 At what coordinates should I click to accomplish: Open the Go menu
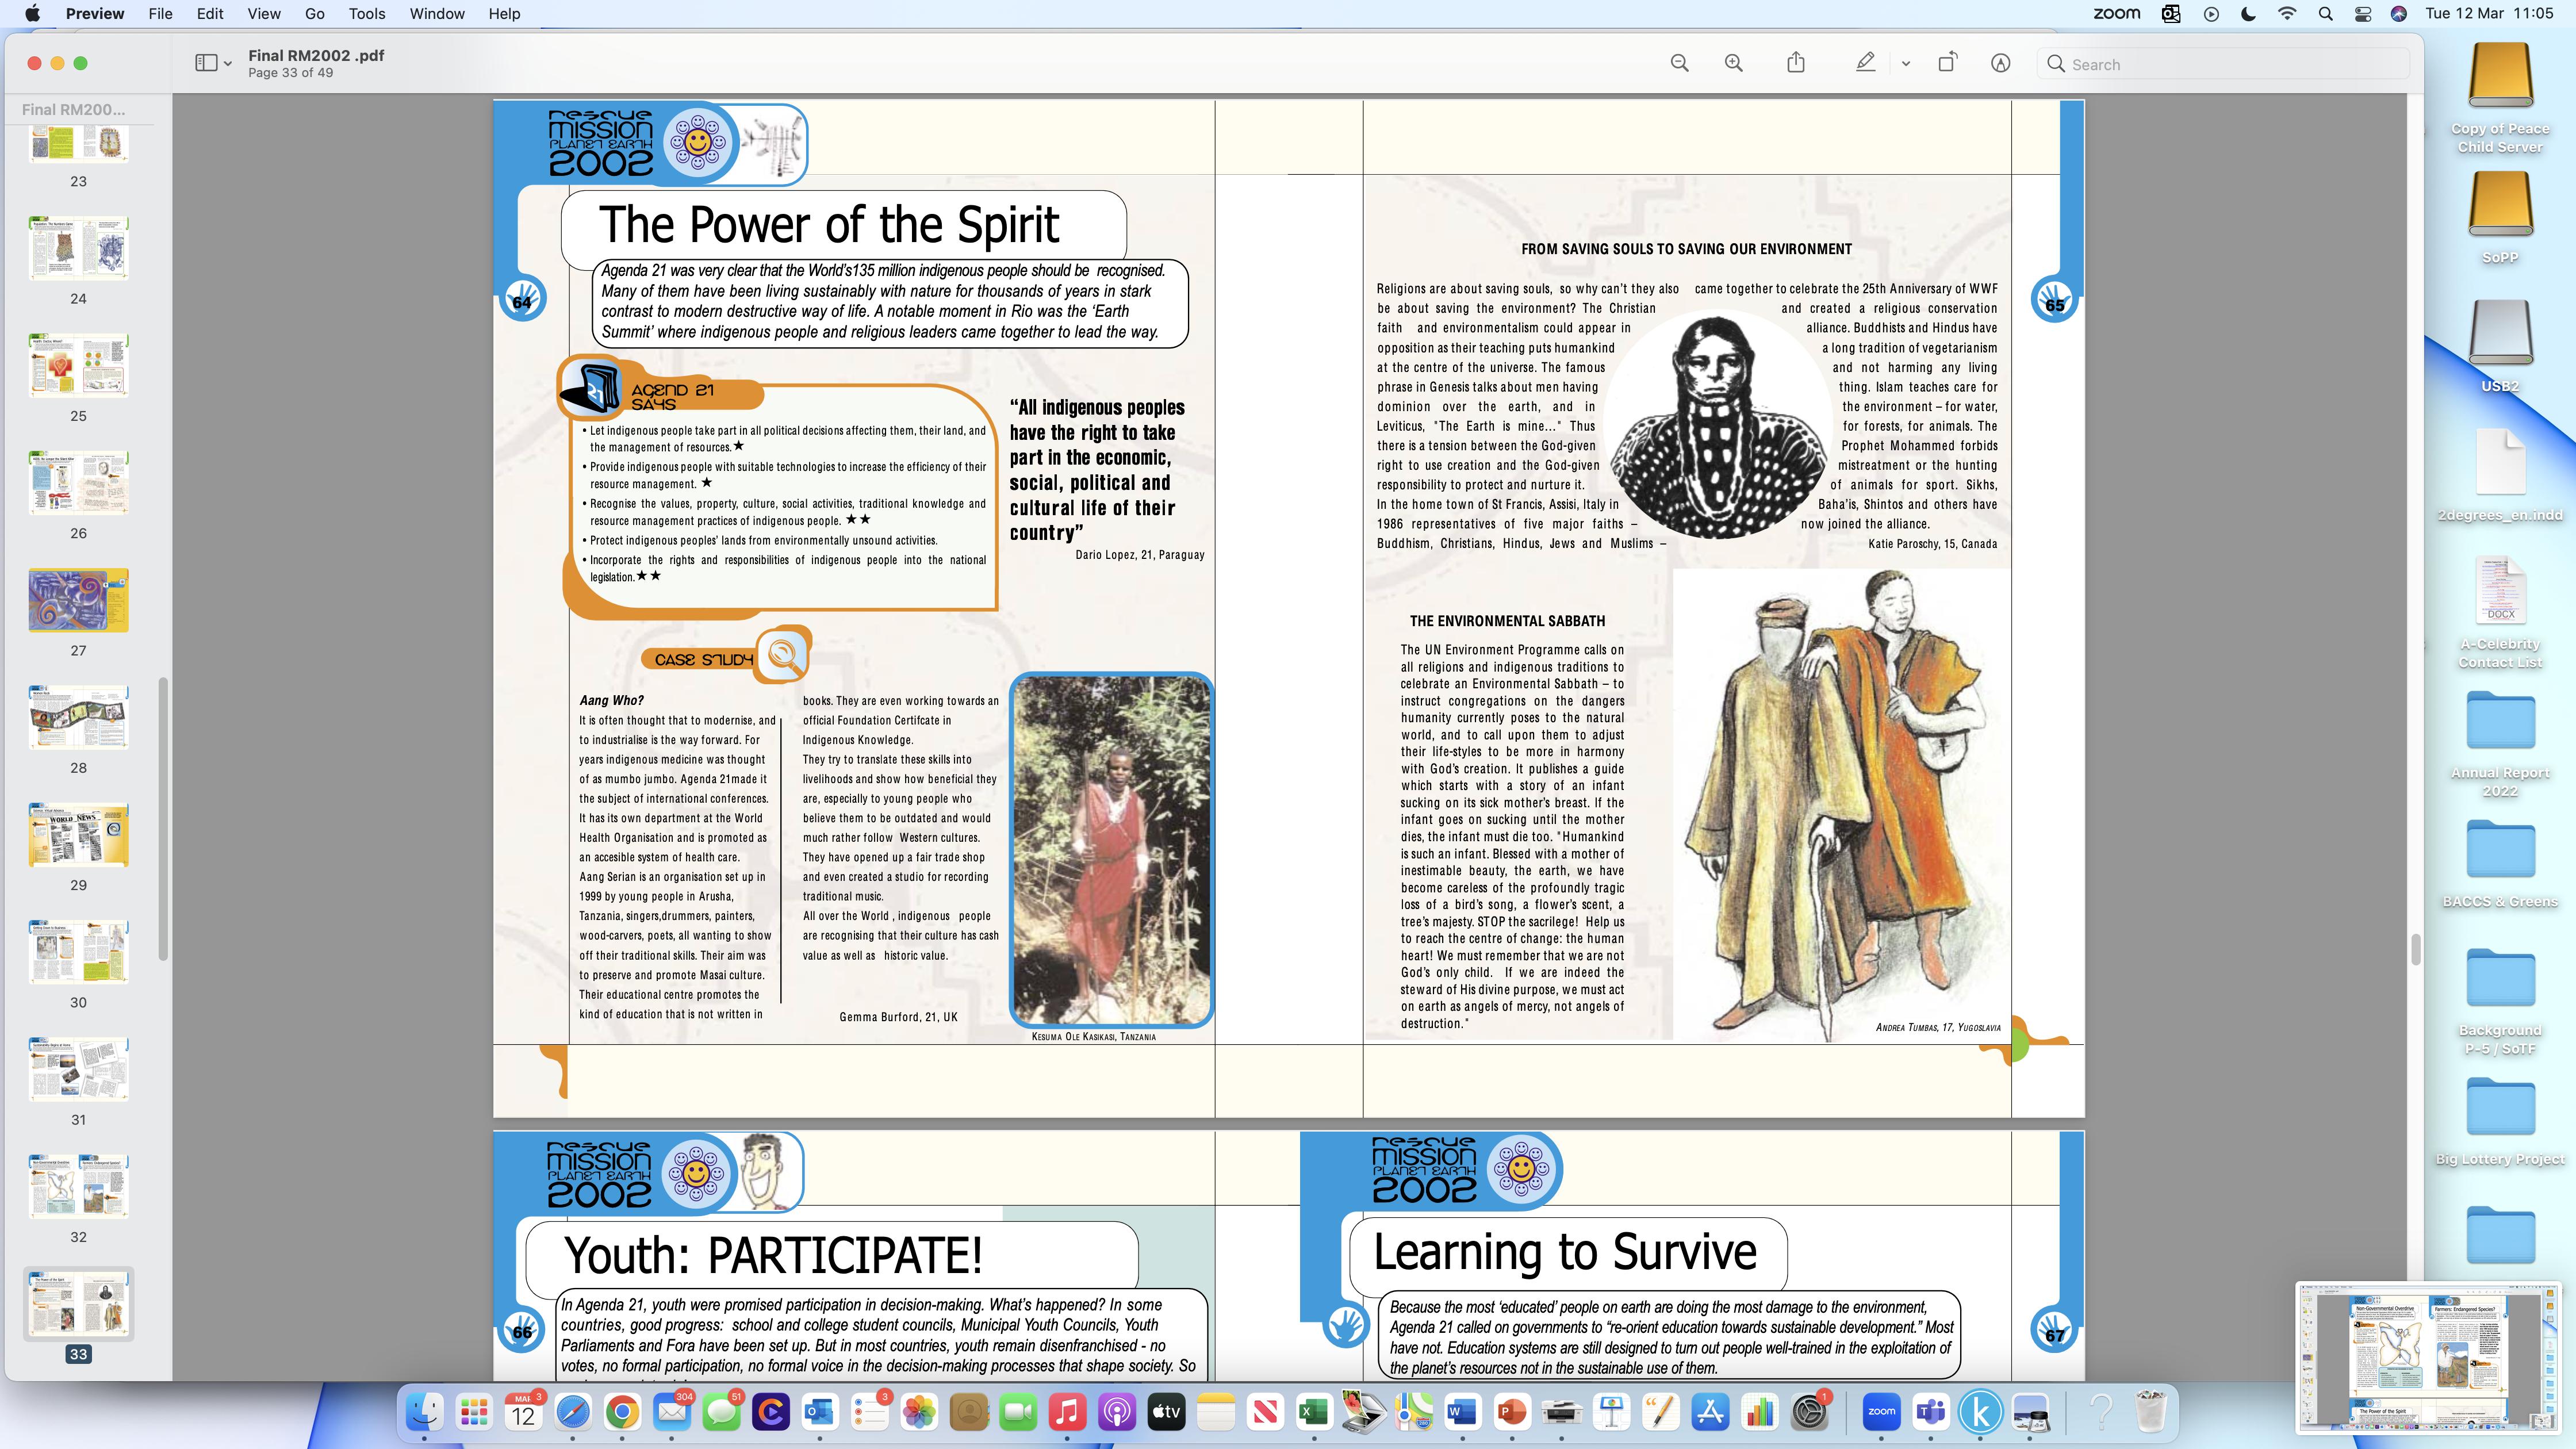[x=314, y=14]
